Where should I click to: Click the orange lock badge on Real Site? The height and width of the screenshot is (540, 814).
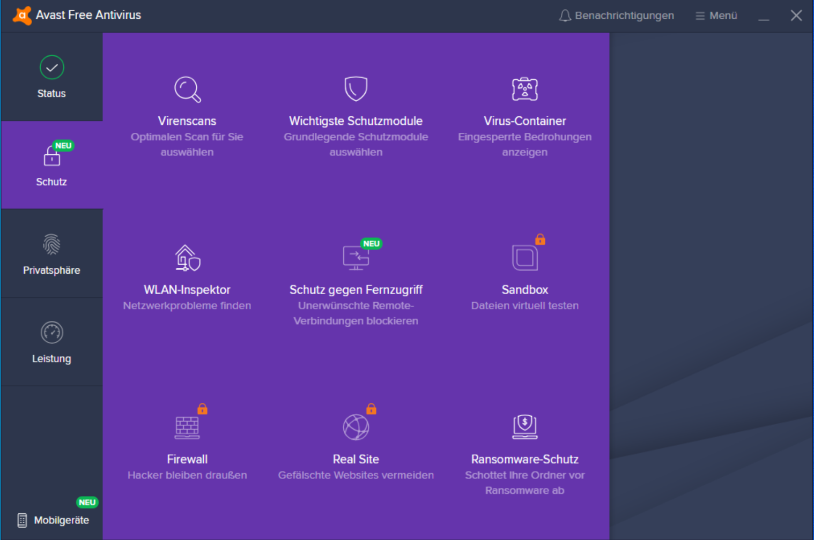(371, 409)
